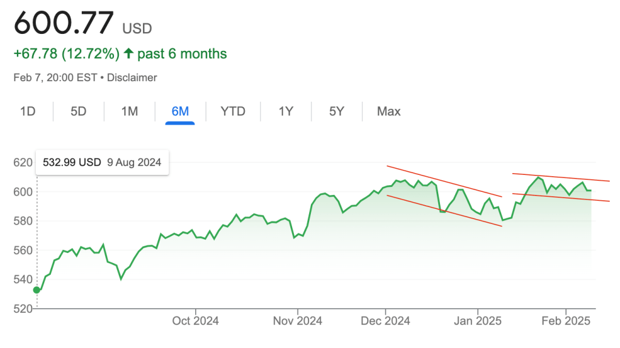View the 5Y price history

coord(336,111)
